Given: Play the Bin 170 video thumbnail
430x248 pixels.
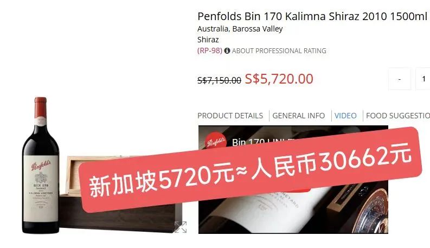Looking at the screenshot, I should pyautogui.click(x=293, y=180).
